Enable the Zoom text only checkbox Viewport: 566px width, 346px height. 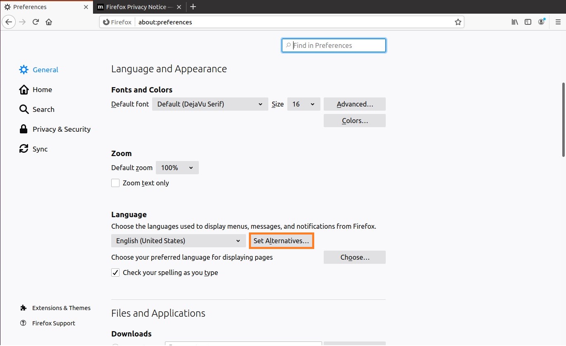pos(115,183)
